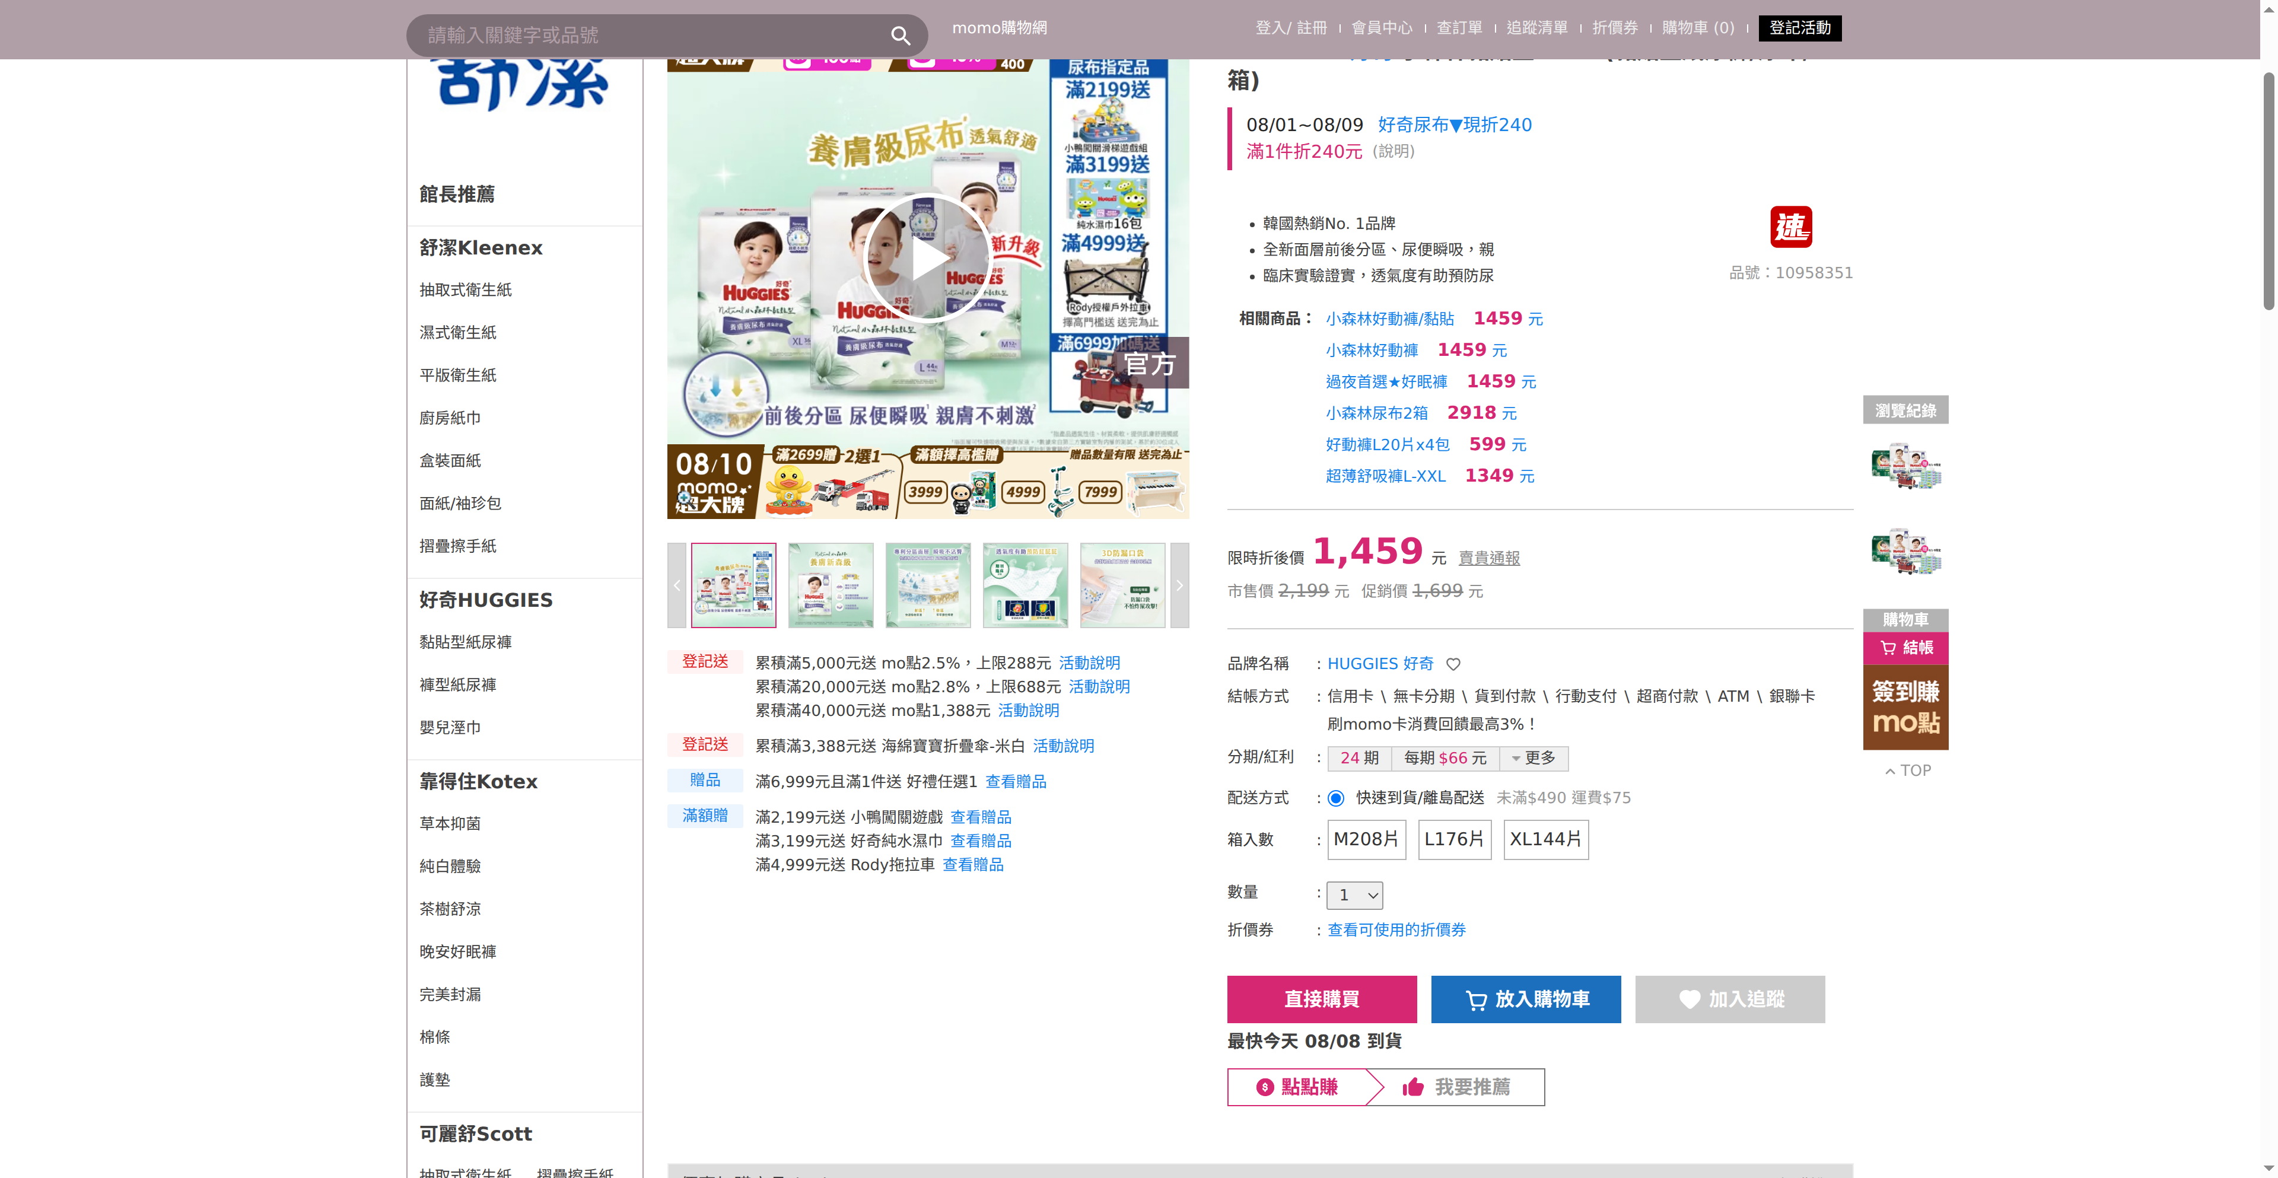Viewport: 2278px width, 1178px height.
Task: Open 查訂單 in top menu
Action: (x=1459, y=28)
